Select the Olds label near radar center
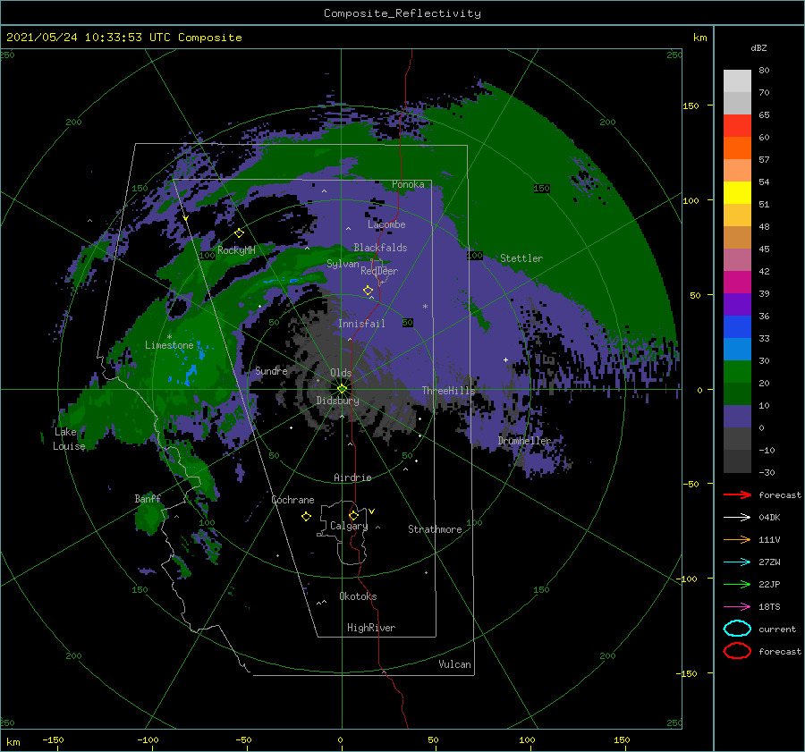This screenshot has width=805, height=752. (341, 373)
